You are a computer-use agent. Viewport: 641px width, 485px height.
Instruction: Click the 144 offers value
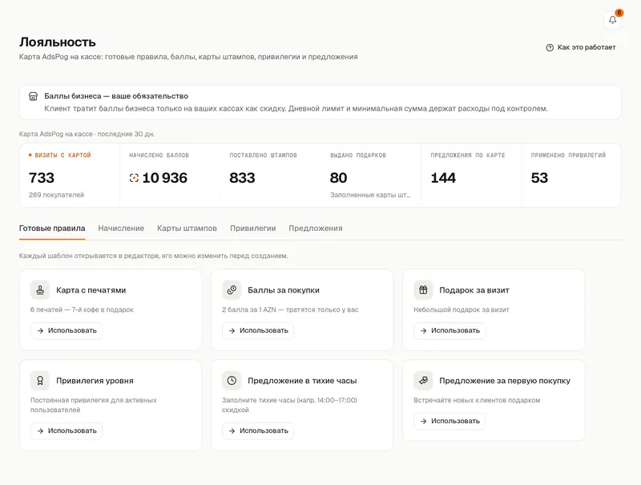443,178
